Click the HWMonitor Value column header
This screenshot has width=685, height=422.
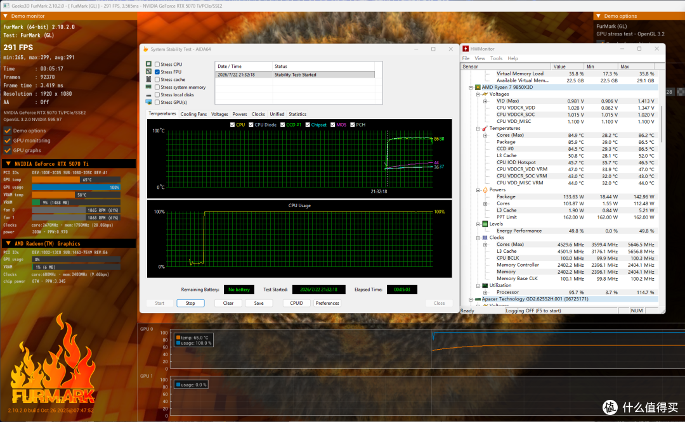click(567, 67)
